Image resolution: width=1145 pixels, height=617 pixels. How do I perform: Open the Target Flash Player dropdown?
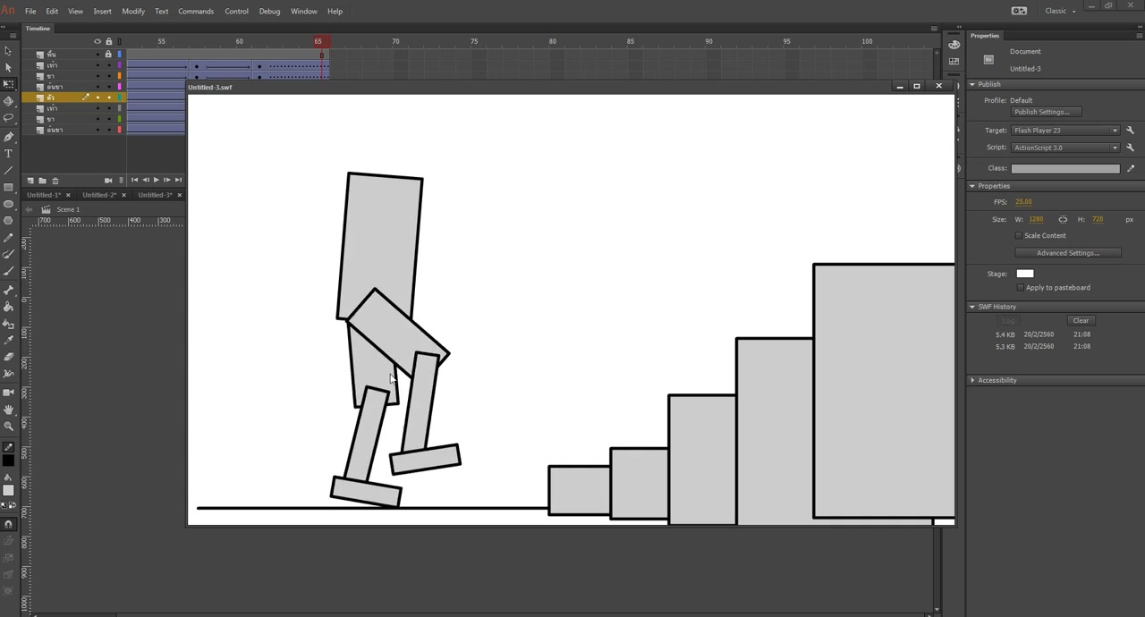(x=1065, y=131)
